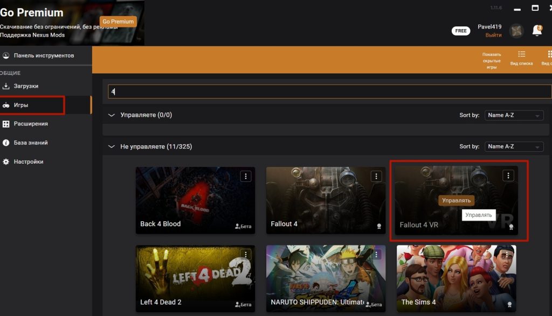Open three-dot menu on NARUTO SHIPPUDEN tile
Image resolution: width=552 pixels, height=316 pixels.
click(376, 254)
